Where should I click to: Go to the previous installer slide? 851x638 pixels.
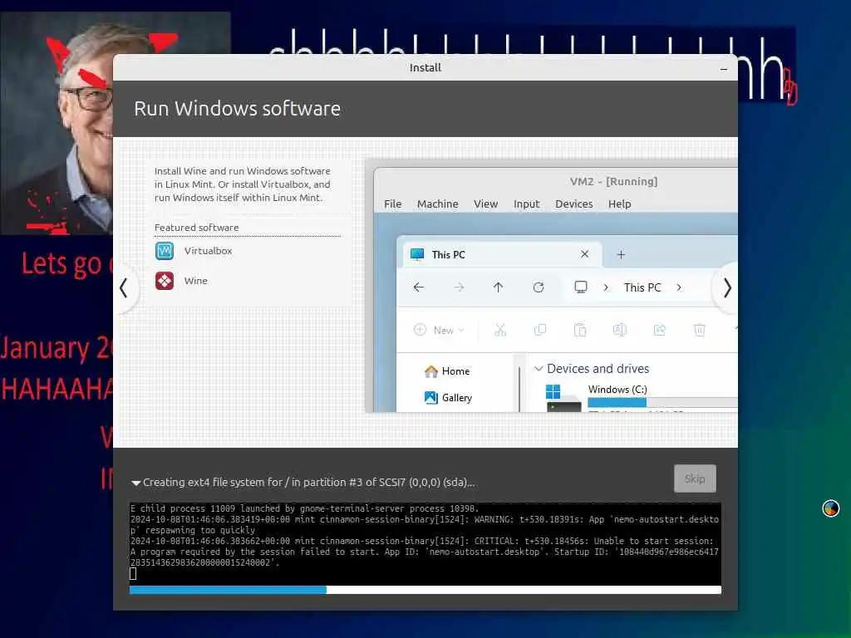click(125, 288)
